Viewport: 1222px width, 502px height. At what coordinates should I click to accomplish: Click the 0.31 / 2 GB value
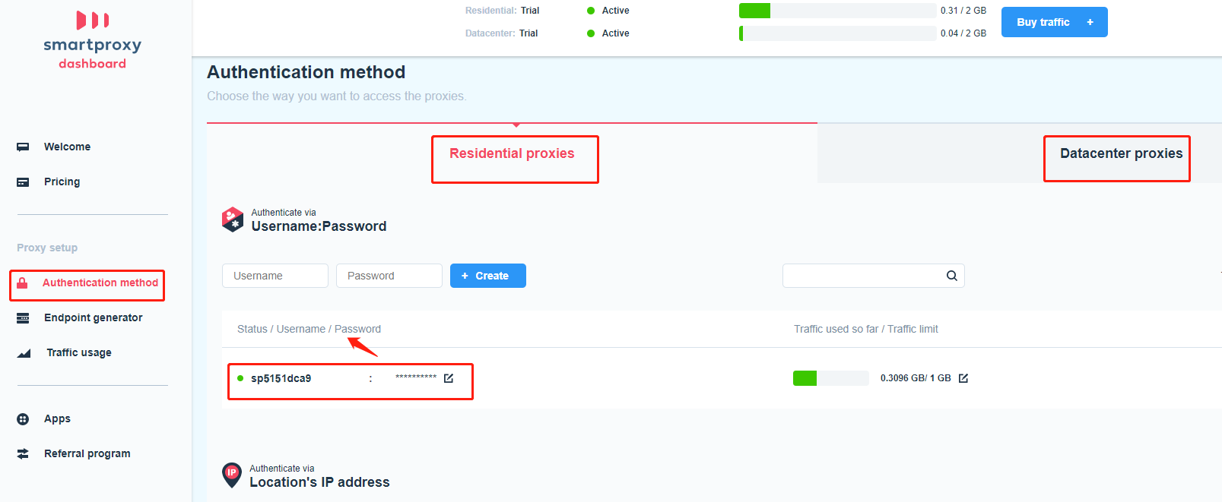pyautogui.click(x=963, y=11)
